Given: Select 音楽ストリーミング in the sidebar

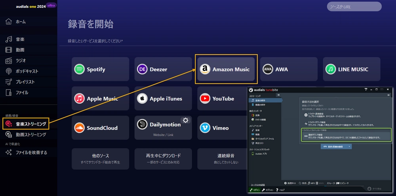Looking at the screenshot, I should (26, 124).
